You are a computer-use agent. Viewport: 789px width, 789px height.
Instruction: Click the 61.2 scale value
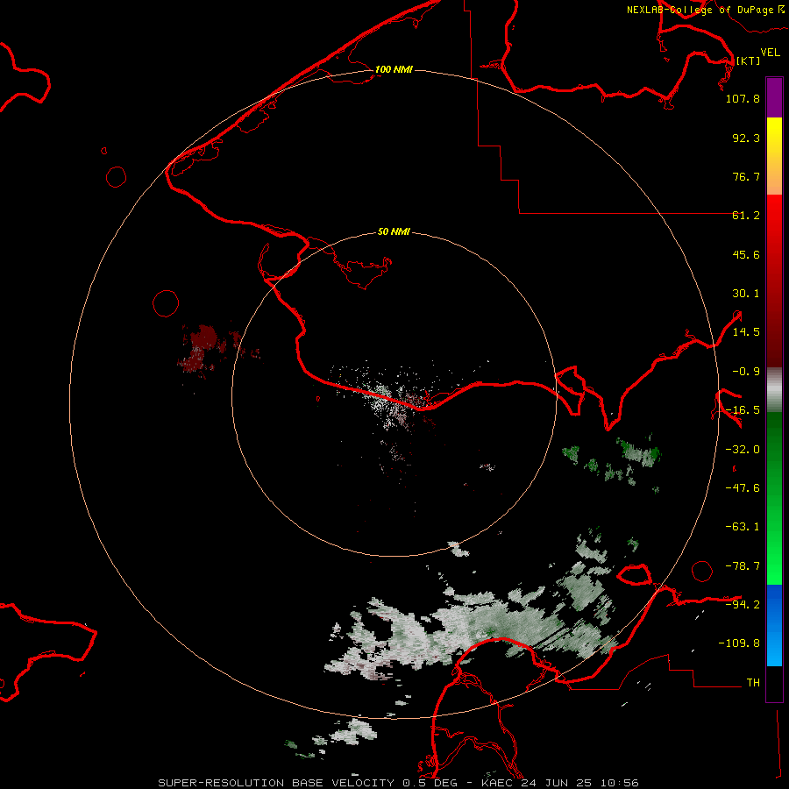[746, 216]
